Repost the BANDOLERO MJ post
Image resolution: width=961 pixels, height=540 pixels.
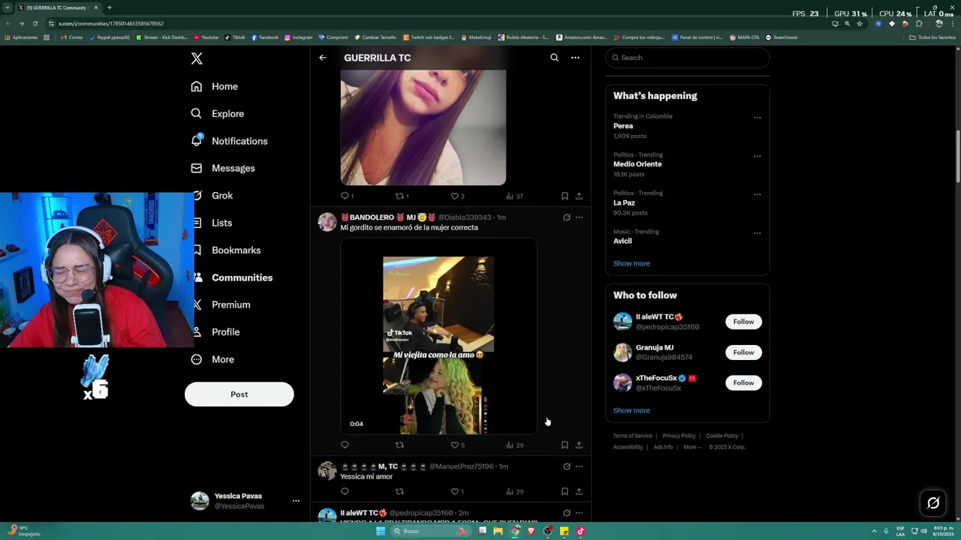(x=399, y=445)
